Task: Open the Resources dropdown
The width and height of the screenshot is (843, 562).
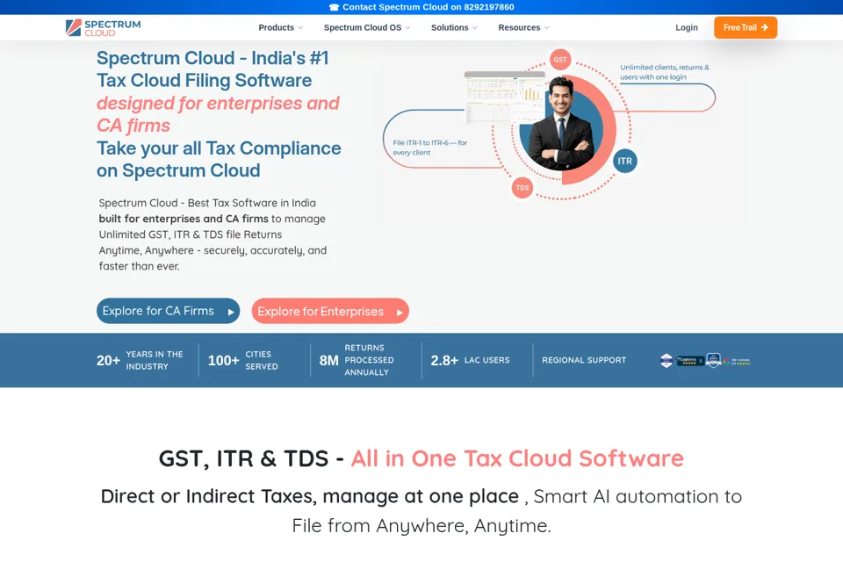Action: click(523, 27)
